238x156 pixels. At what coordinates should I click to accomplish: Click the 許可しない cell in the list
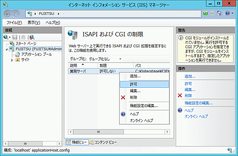click(107, 71)
